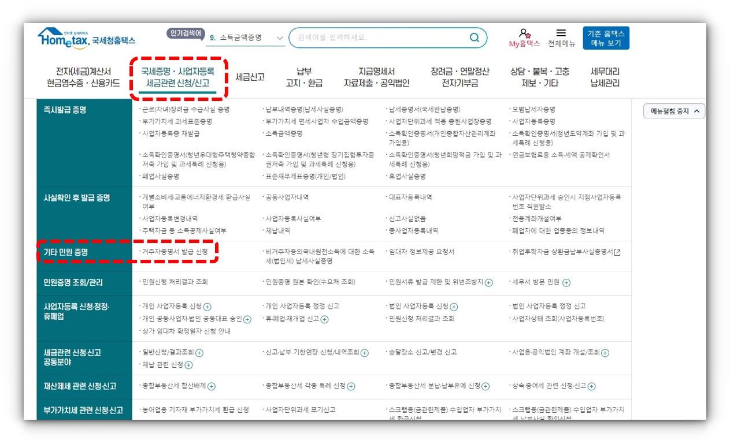Open 공동사업자내역 link

click(287, 197)
